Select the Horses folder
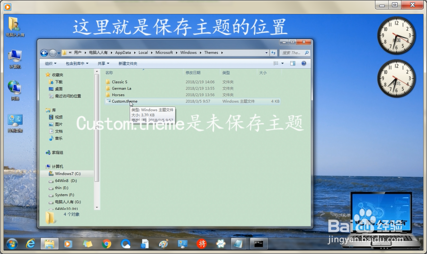427x254 pixels. point(118,95)
